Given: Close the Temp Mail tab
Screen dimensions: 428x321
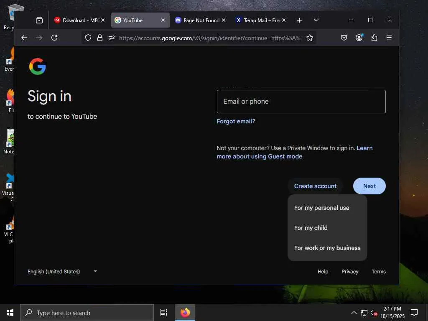Looking at the screenshot, I should 284,20.
